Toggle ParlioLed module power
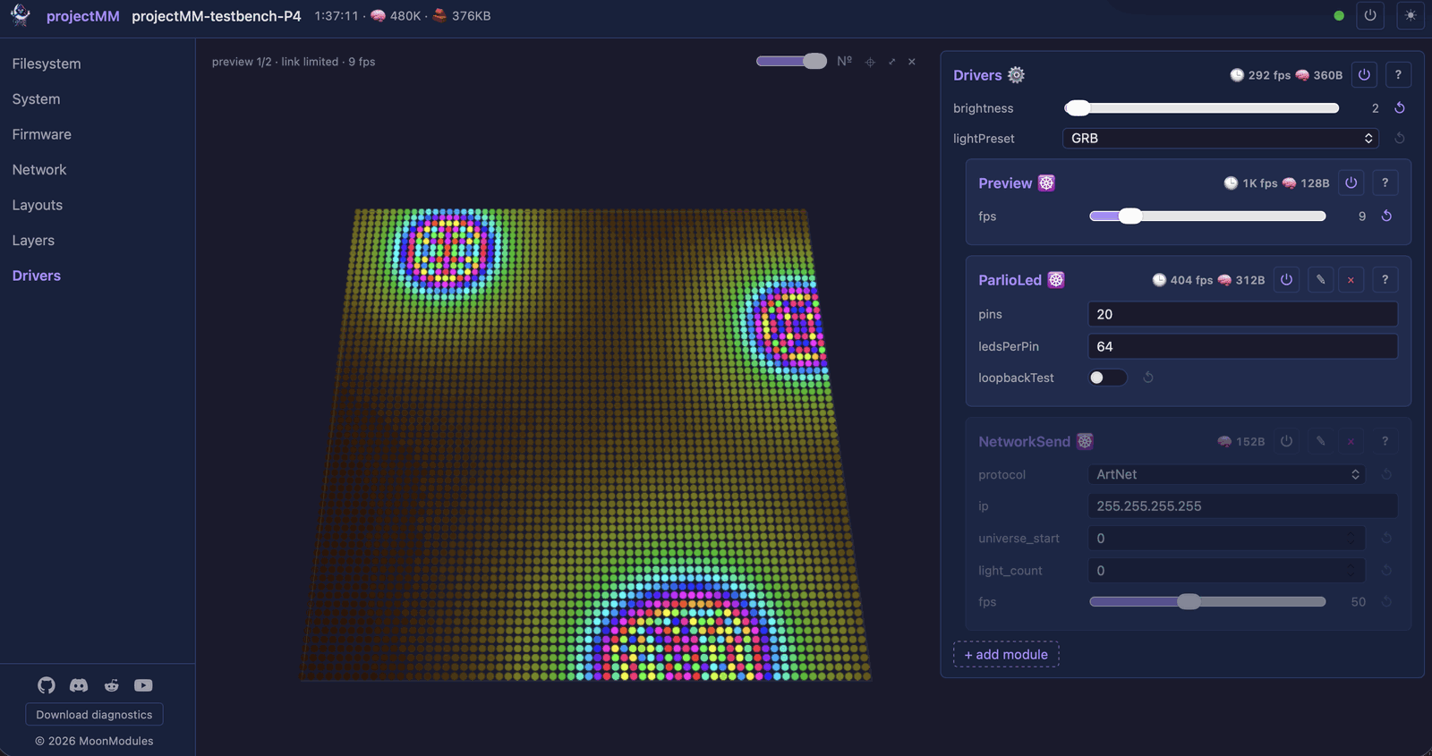This screenshot has height=756, width=1432. click(x=1286, y=279)
